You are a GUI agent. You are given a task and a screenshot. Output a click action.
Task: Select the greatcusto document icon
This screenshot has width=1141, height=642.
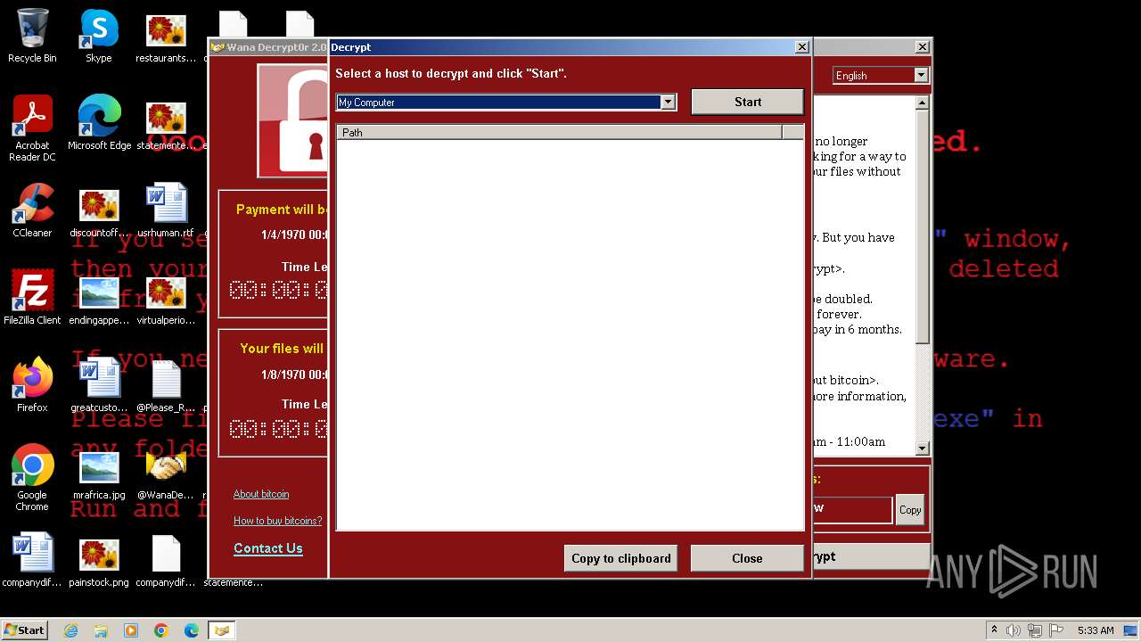coord(99,384)
